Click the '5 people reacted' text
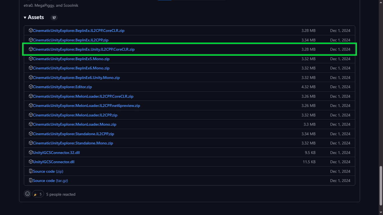The width and height of the screenshot is (383, 215). (61, 194)
